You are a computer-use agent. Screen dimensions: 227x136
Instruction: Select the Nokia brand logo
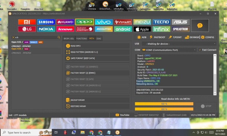pyautogui.click(x=46, y=29)
